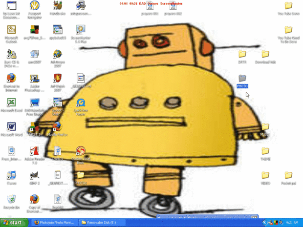
Task: Switch to Photojojo Photo Mont... taskbar window
Action: [x=54, y=223]
